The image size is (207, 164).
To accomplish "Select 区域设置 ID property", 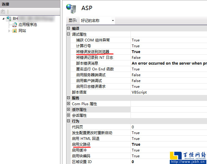I will [x=82, y=162].
